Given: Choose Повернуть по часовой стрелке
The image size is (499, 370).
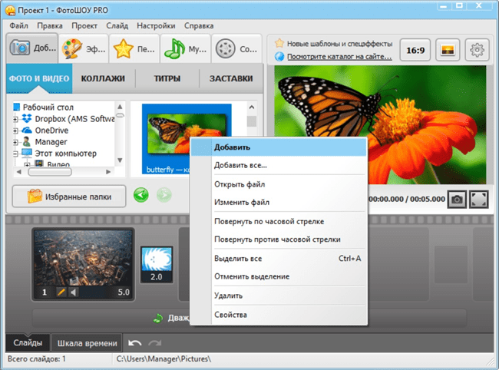Looking at the screenshot, I should coord(269,221).
